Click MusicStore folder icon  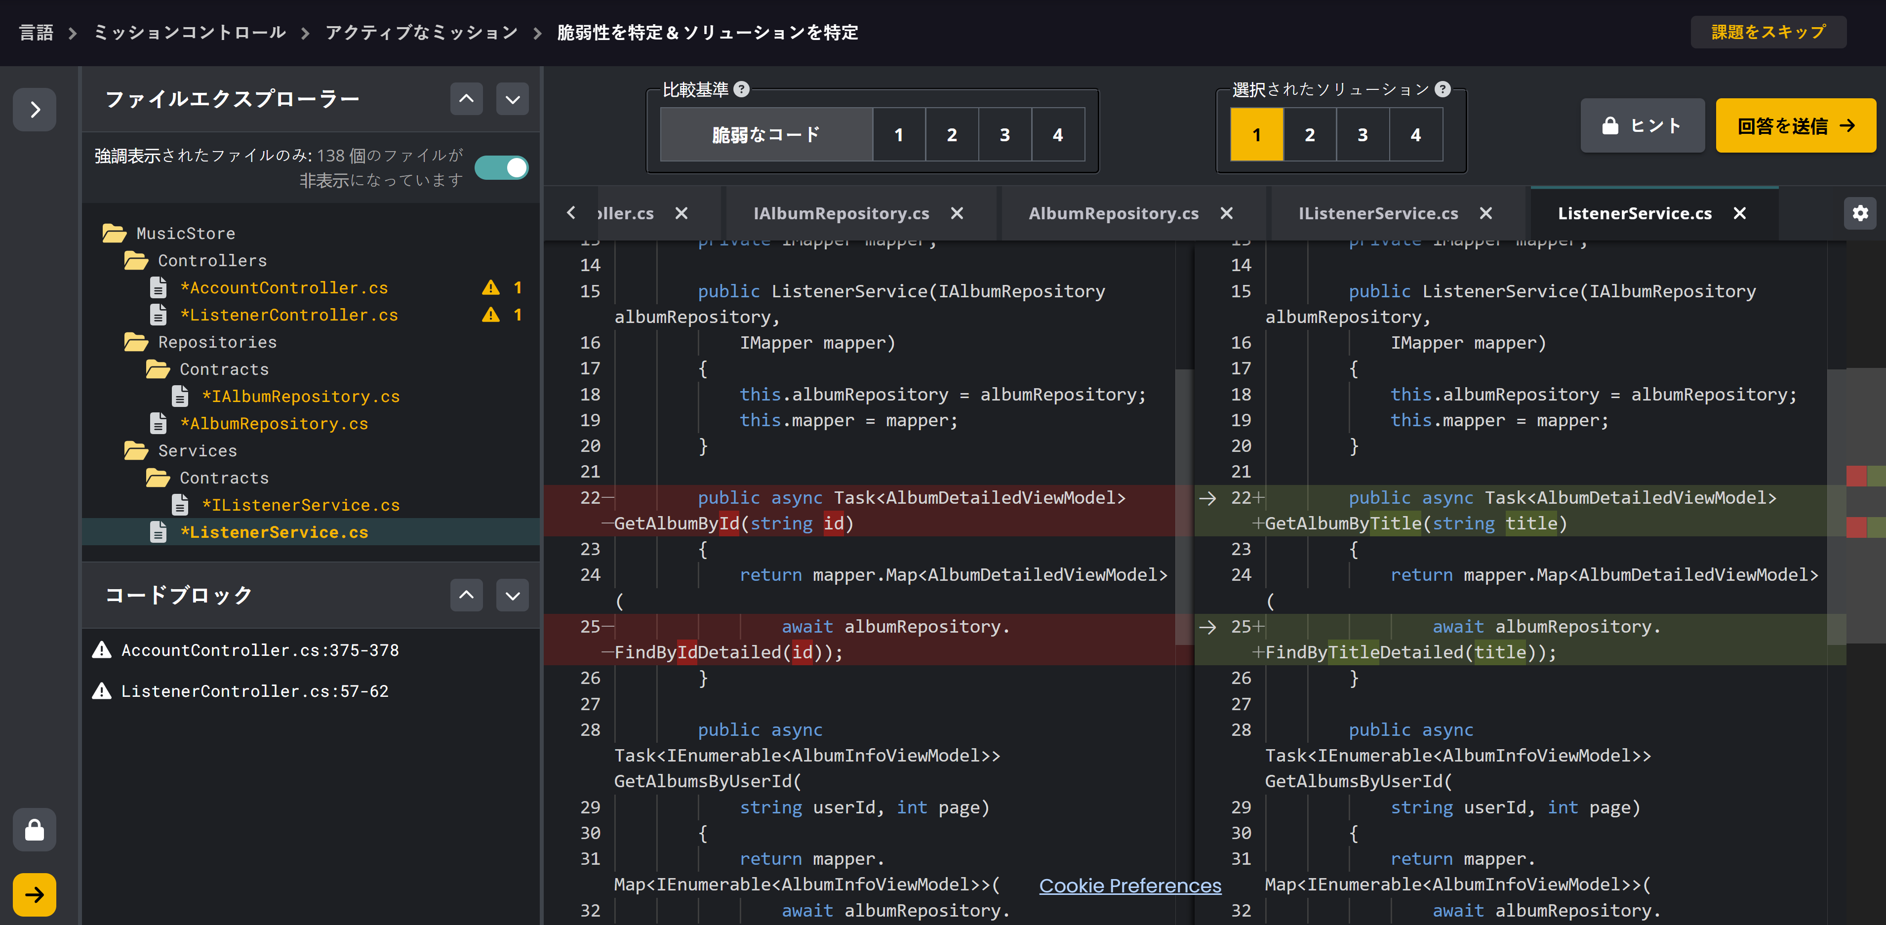[x=114, y=233]
